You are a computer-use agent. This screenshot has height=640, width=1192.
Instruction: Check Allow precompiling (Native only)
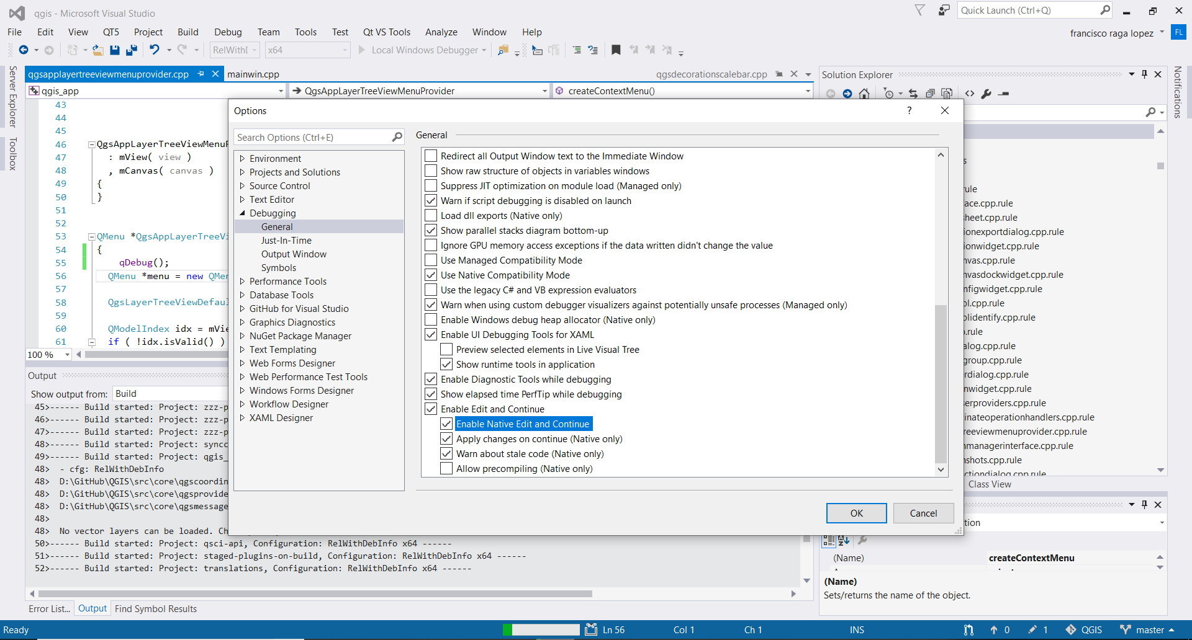click(446, 469)
